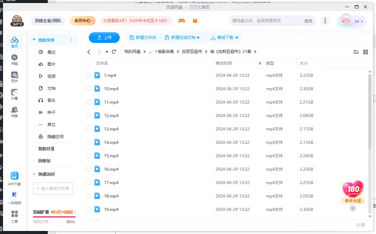Open the 消息 (Messages) panel
376x234 pixels.
(14, 111)
